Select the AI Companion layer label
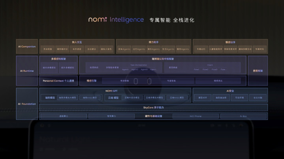The width and height of the screenshot is (284, 159). (27, 46)
